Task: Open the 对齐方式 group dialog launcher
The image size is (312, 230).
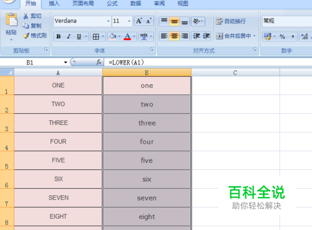Action: pyautogui.click(x=255, y=49)
